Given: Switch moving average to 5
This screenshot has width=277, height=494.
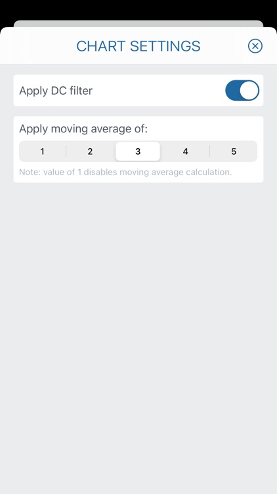Looking at the screenshot, I should pyautogui.click(x=234, y=151).
